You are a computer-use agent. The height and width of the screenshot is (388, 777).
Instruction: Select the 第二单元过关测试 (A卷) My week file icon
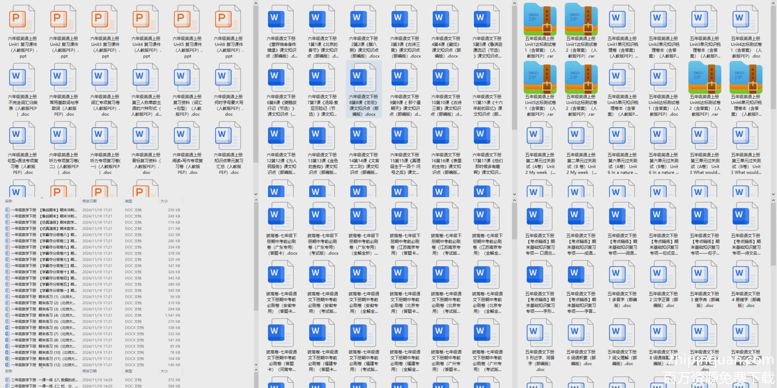coord(540,135)
